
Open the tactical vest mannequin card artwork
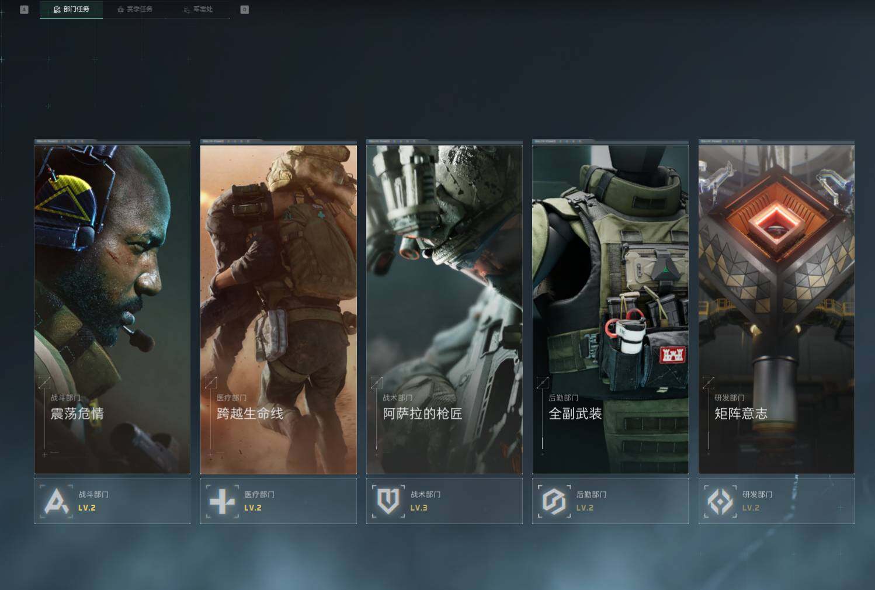pos(610,309)
